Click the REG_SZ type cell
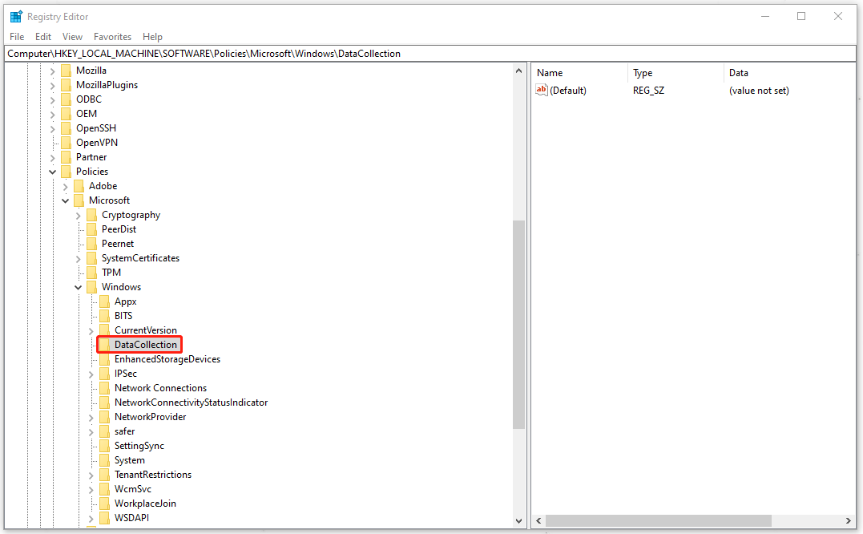Viewport: 863px width, 534px height. point(648,91)
